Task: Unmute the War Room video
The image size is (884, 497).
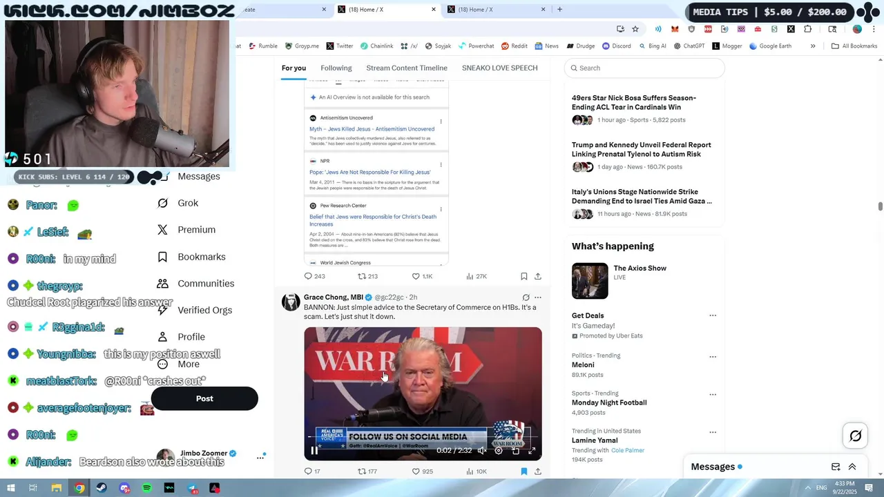Action: (482, 451)
